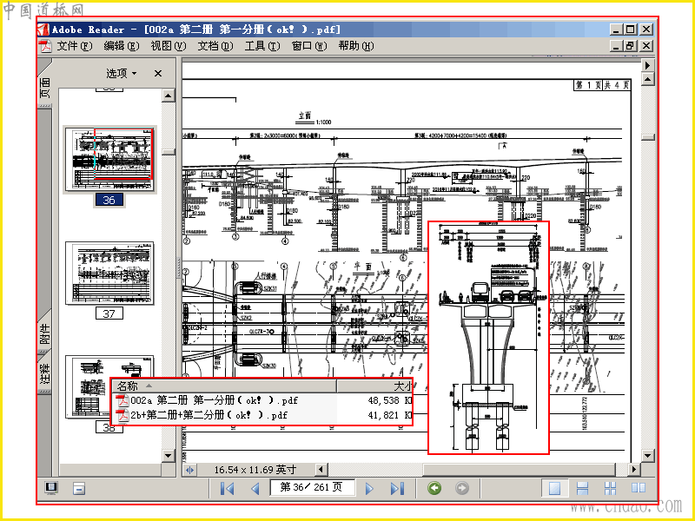
Task: Click the page 36 label under thumbnail
Action: [x=109, y=201]
